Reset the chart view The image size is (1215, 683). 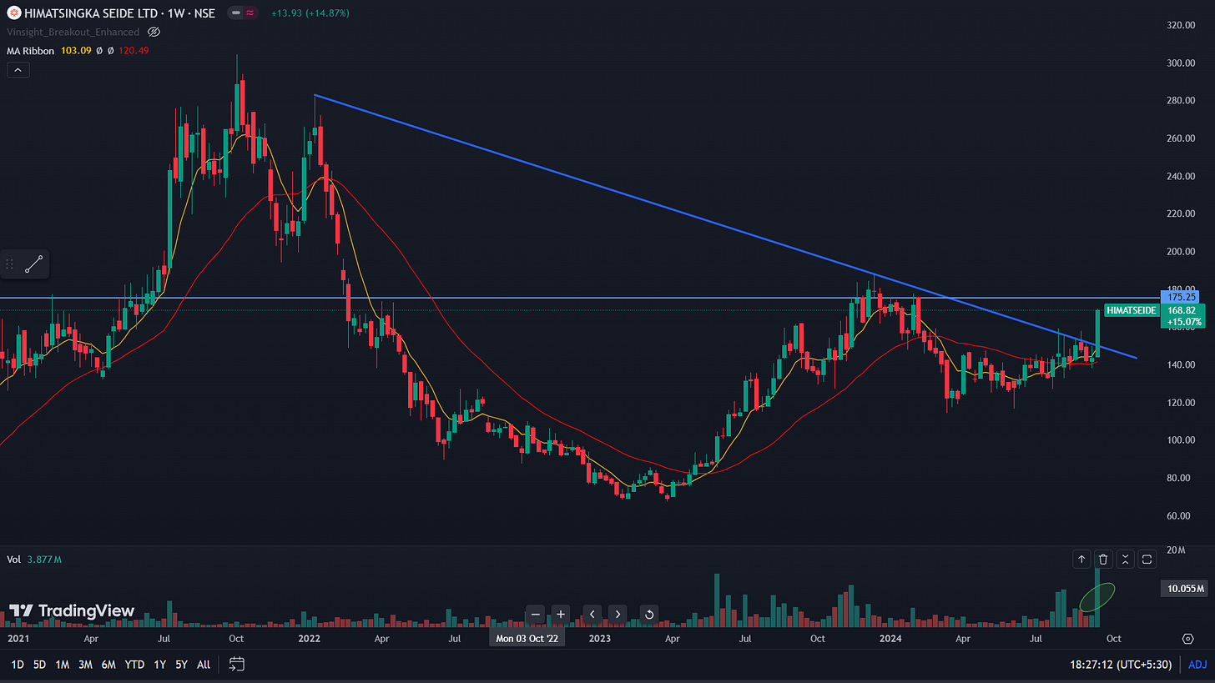pyautogui.click(x=648, y=615)
